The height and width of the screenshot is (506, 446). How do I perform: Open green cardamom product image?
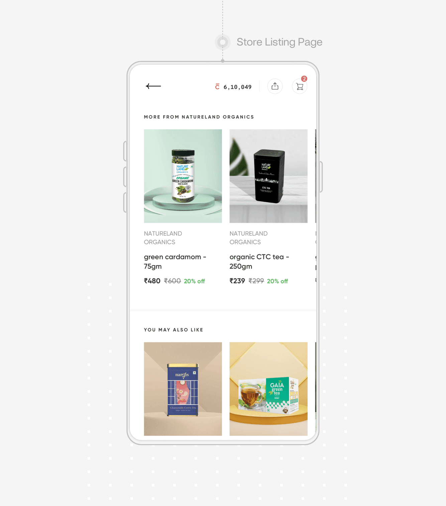coord(183,176)
